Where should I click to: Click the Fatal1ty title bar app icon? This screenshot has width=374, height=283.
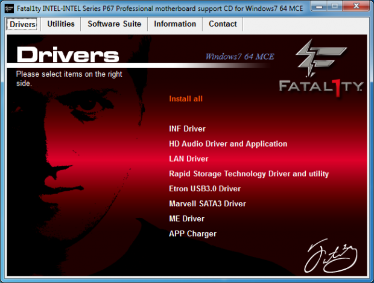point(9,8)
